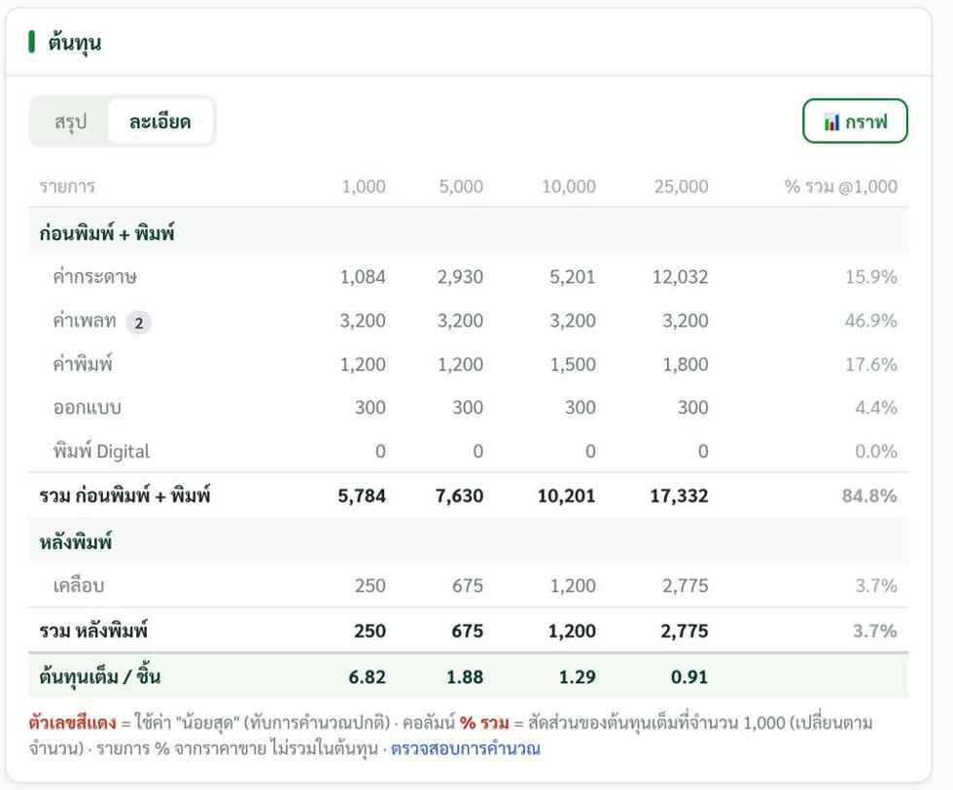This screenshot has height=790, width=953.
Task: Click the 46.9% percentage in ค่าเพลท row
Action: click(871, 321)
